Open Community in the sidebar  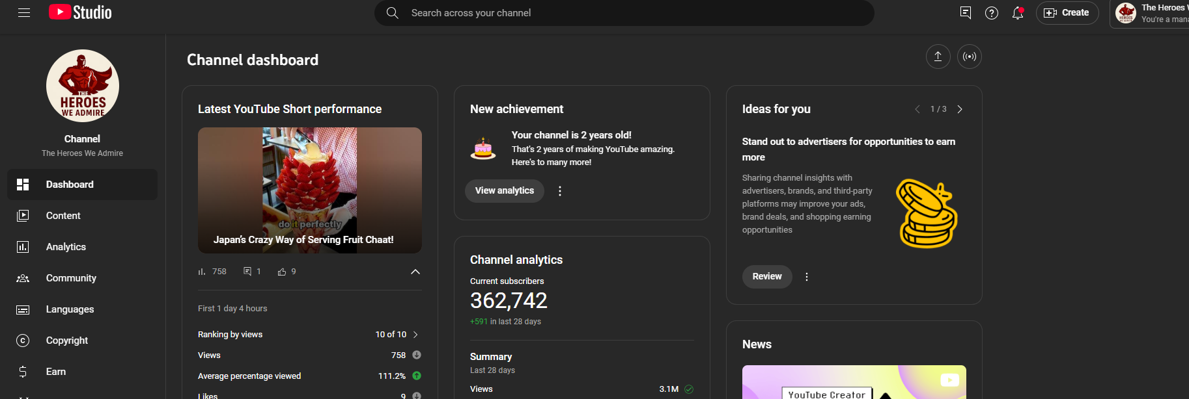click(x=83, y=278)
